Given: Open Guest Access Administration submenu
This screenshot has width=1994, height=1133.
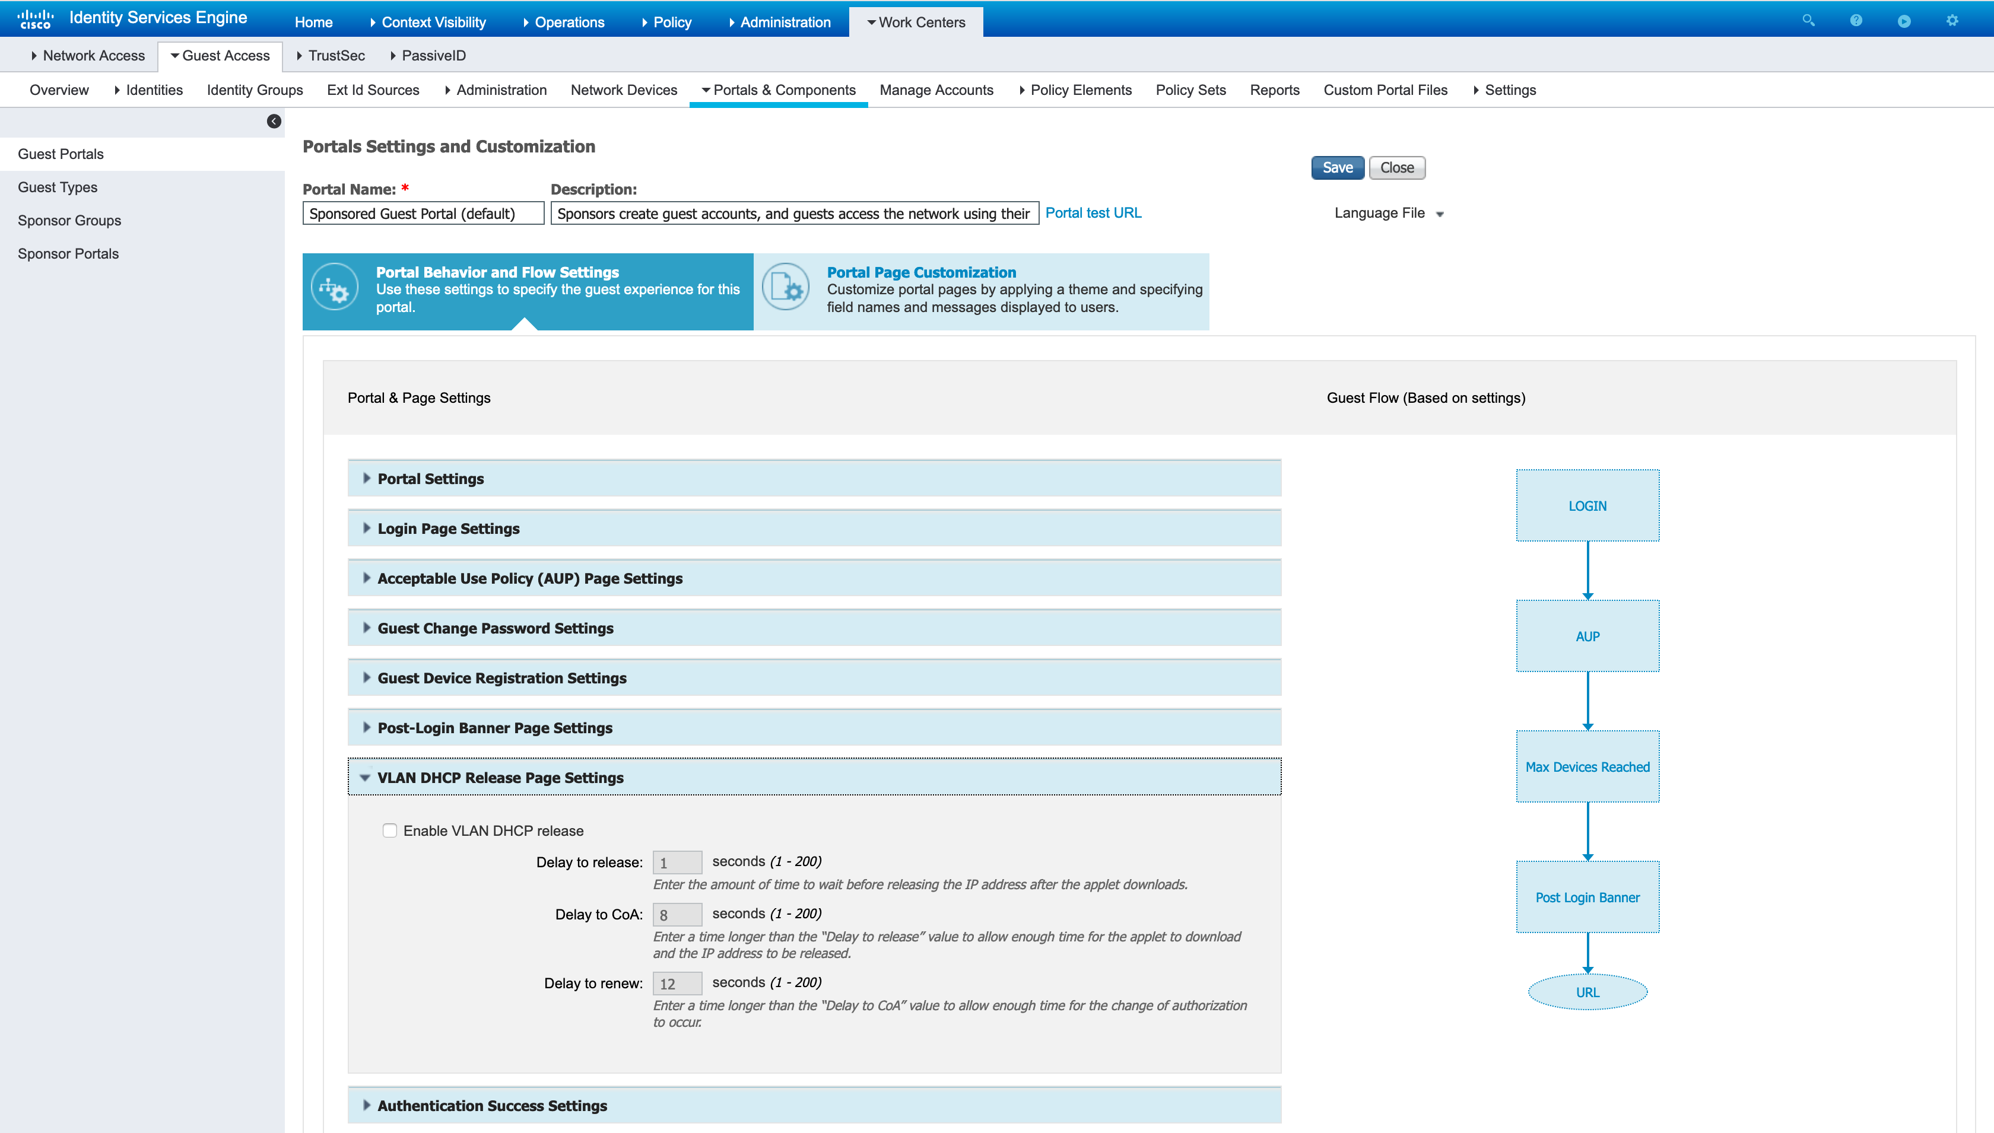Looking at the screenshot, I should [x=496, y=90].
